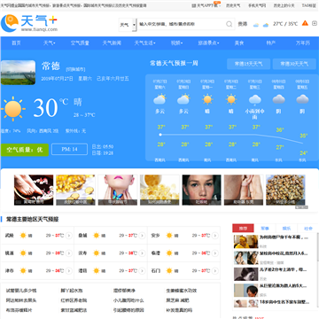
Task: Open the 历史天气 top link
Action: [x=233, y=5]
